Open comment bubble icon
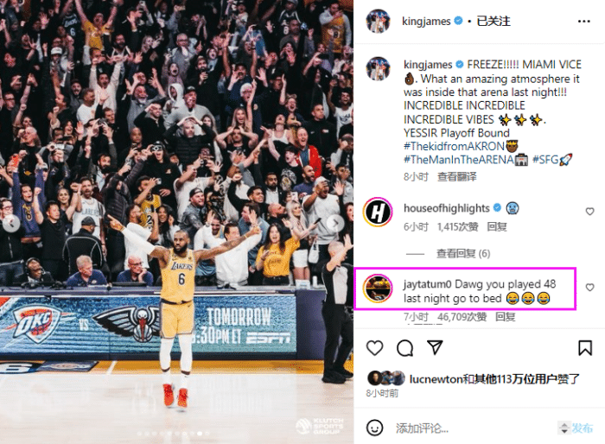605x444 pixels. (405, 348)
